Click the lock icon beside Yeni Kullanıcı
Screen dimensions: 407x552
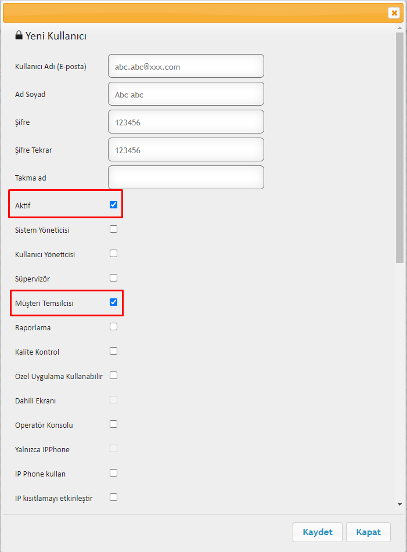click(19, 35)
